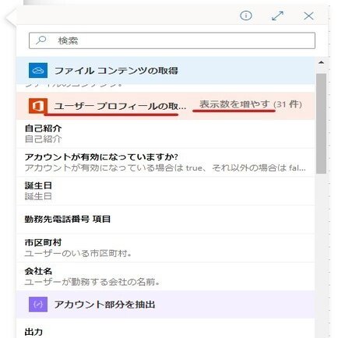Select the アカウント部分を抽出 section header
338x338 pixels.
(x=166, y=305)
